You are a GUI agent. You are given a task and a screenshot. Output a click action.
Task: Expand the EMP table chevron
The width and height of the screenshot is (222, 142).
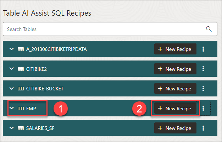pos(11,108)
